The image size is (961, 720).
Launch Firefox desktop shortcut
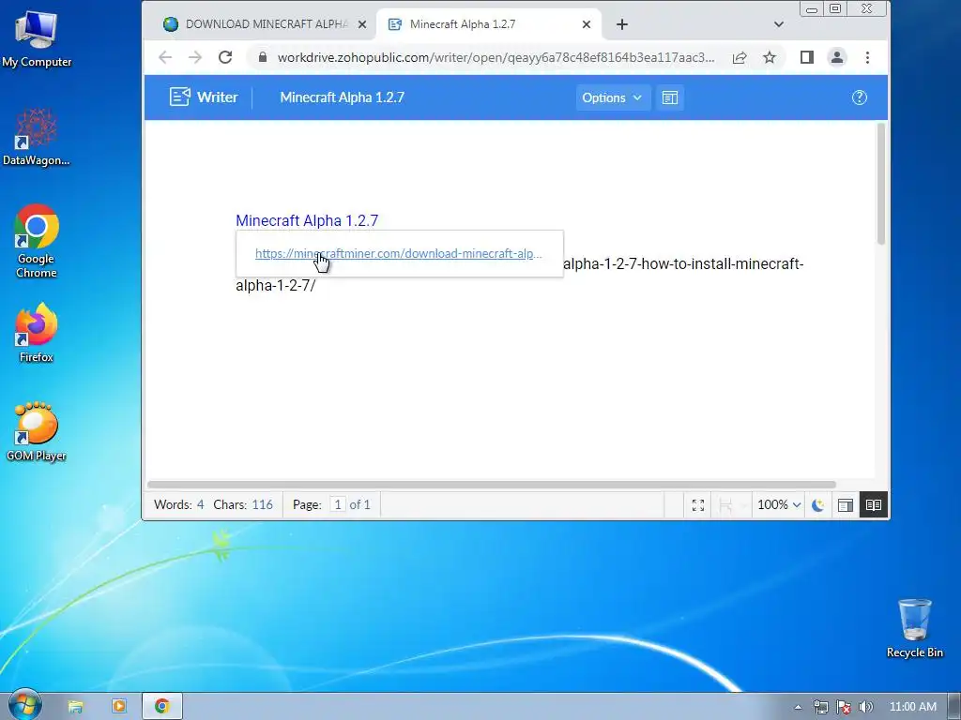pyautogui.click(x=37, y=333)
